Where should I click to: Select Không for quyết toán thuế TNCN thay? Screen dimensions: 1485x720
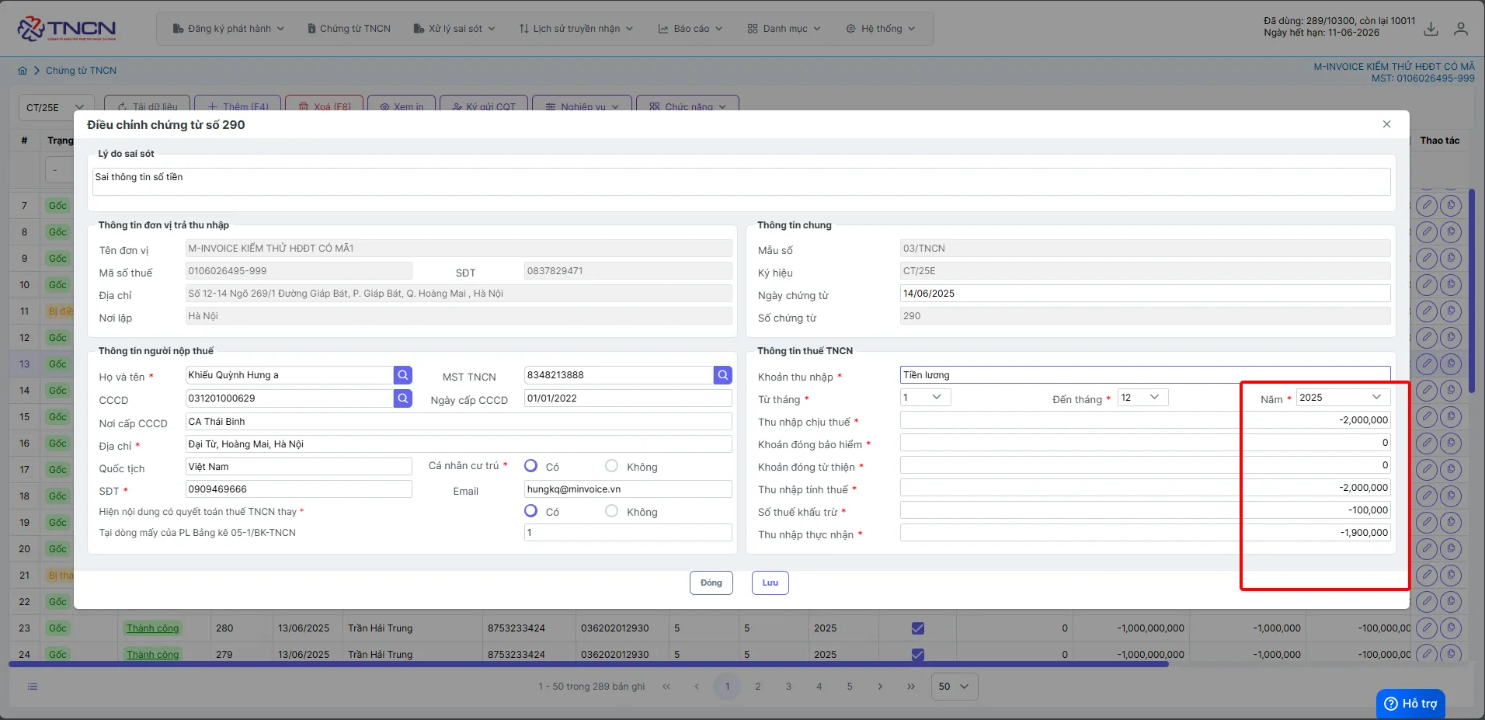pyautogui.click(x=612, y=511)
